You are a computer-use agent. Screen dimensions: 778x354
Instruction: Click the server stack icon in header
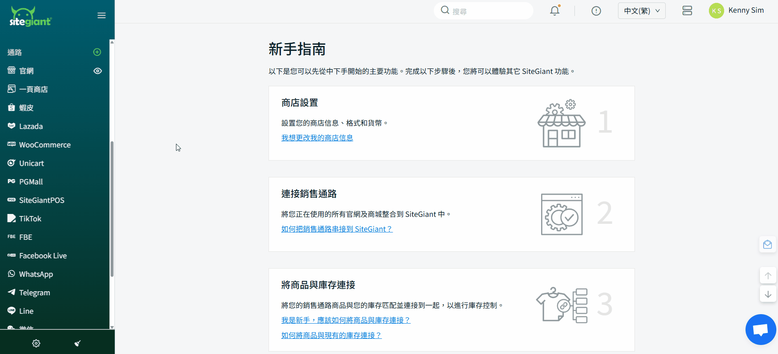click(x=687, y=11)
